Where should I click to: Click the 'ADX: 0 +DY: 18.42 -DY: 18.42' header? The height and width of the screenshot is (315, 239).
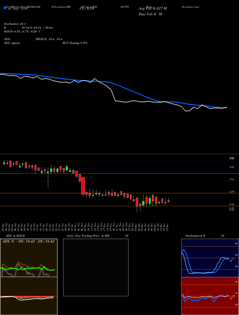[x=28, y=241]
